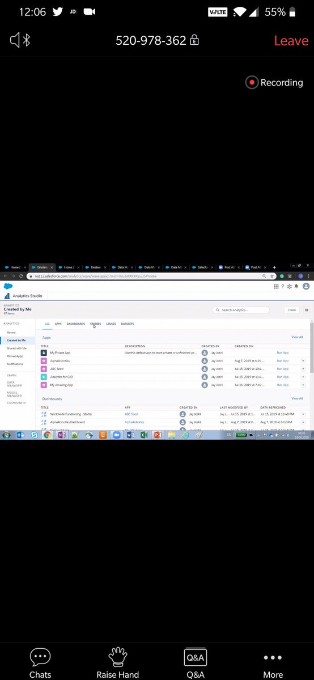Switch to the Salesforce browser tab

point(203,266)
